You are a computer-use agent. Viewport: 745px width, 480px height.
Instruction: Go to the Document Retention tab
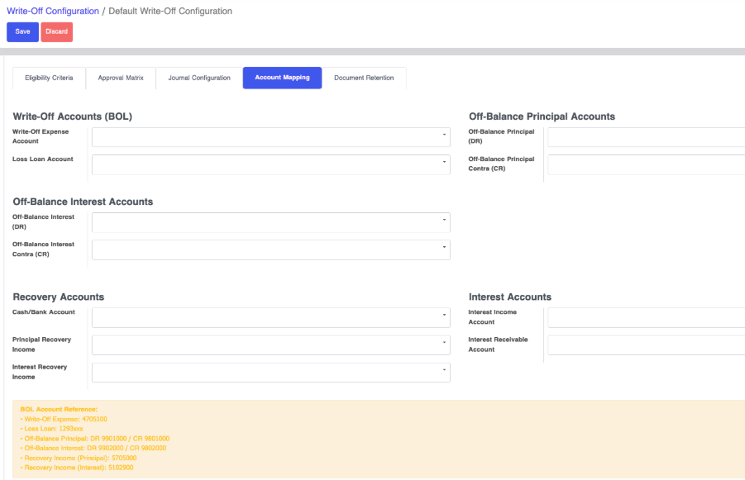364,78
